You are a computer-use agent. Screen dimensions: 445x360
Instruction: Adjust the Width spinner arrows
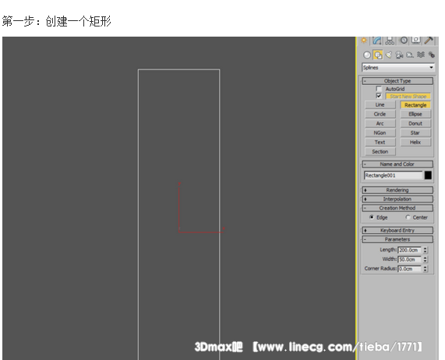pos(426,259)
